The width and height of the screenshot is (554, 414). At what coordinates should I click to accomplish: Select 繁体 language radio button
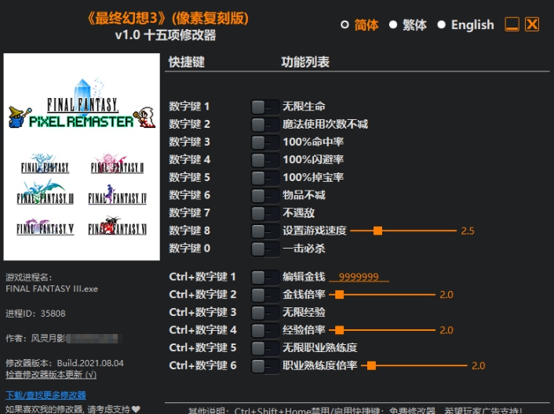pos(393,25)
